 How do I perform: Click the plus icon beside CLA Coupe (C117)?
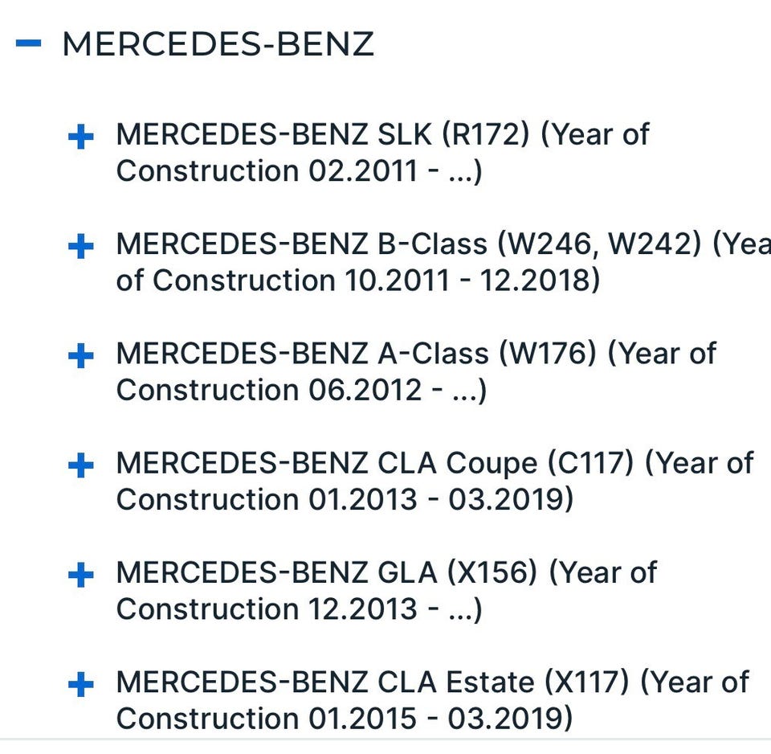[x=80, y=465]
